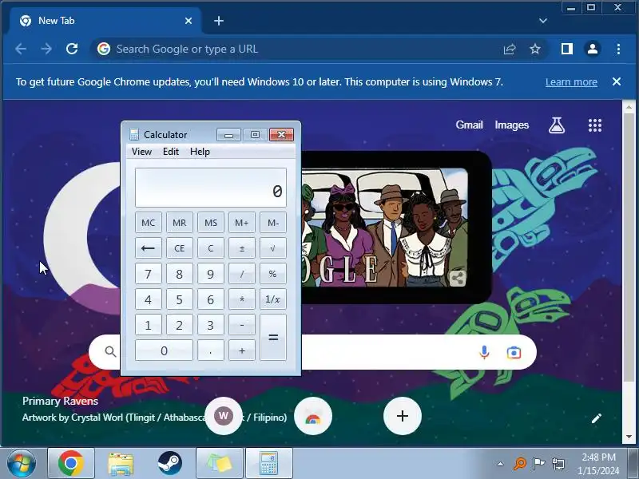Open Chrome side panel
Image resolution: width=639 pixels, height=479 pixels.
pos(567,49)
